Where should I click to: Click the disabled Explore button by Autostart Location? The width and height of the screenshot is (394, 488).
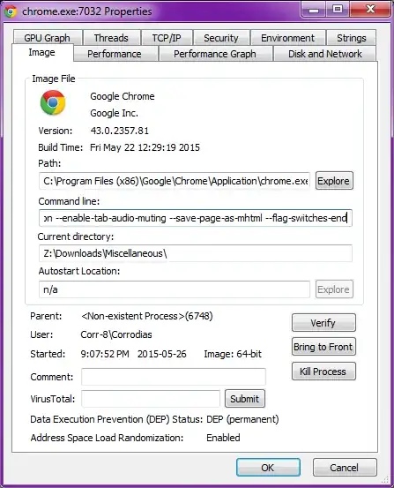coord(334,289)
